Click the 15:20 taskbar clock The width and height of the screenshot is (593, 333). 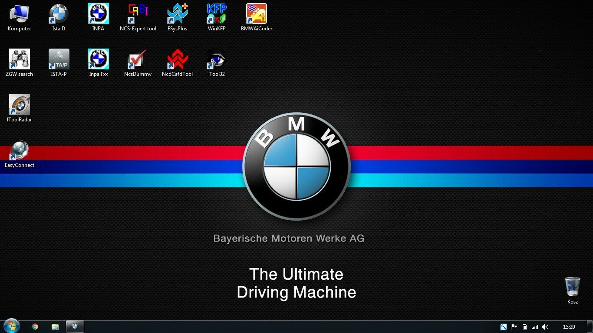pos(569,327)
